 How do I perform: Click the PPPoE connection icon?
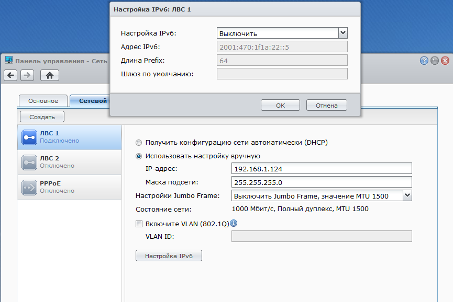[29, 187]
